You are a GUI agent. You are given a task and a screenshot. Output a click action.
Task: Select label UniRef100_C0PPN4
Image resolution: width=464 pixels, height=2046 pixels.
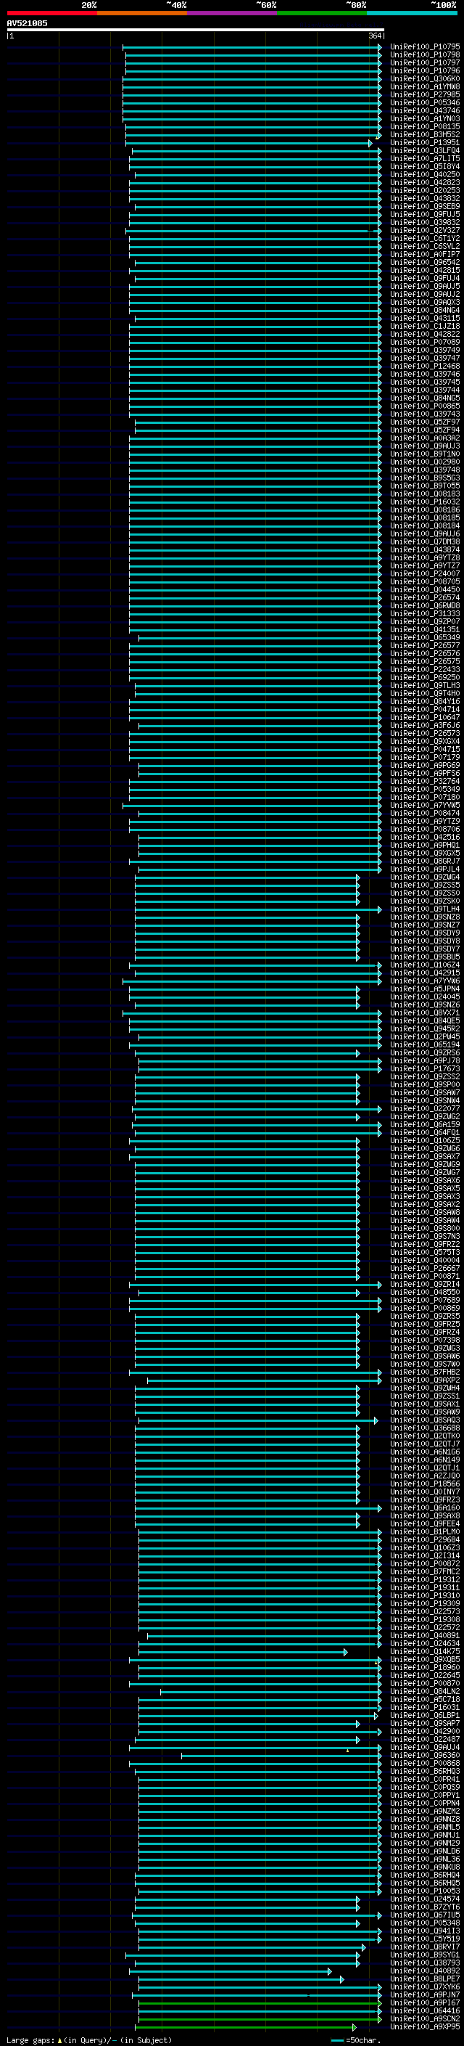tap(424, 1802)
